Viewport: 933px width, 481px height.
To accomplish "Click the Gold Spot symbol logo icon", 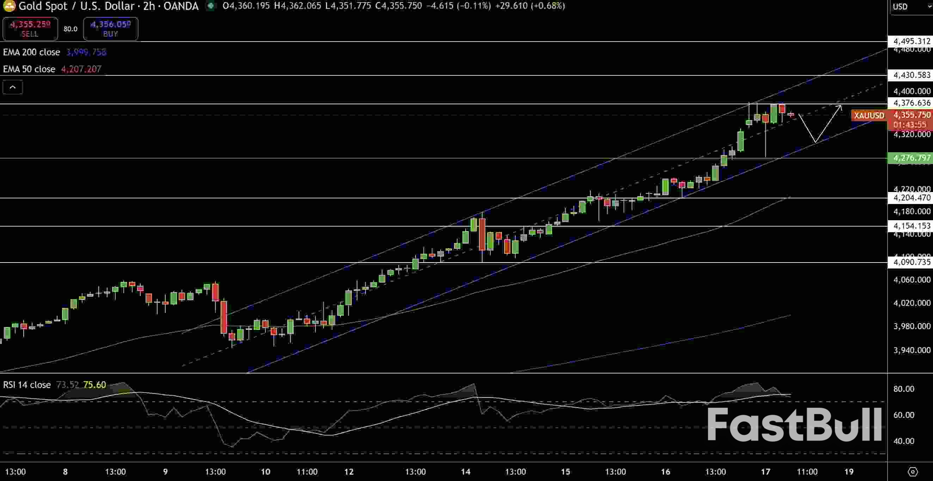I will coord(9,5).
